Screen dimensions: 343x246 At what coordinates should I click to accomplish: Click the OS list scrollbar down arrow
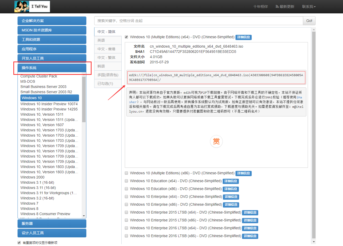(x=84, y=216)
